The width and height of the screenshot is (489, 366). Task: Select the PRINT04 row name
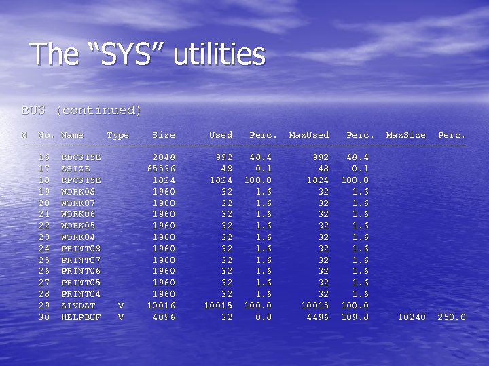click(x=81, y=294)
